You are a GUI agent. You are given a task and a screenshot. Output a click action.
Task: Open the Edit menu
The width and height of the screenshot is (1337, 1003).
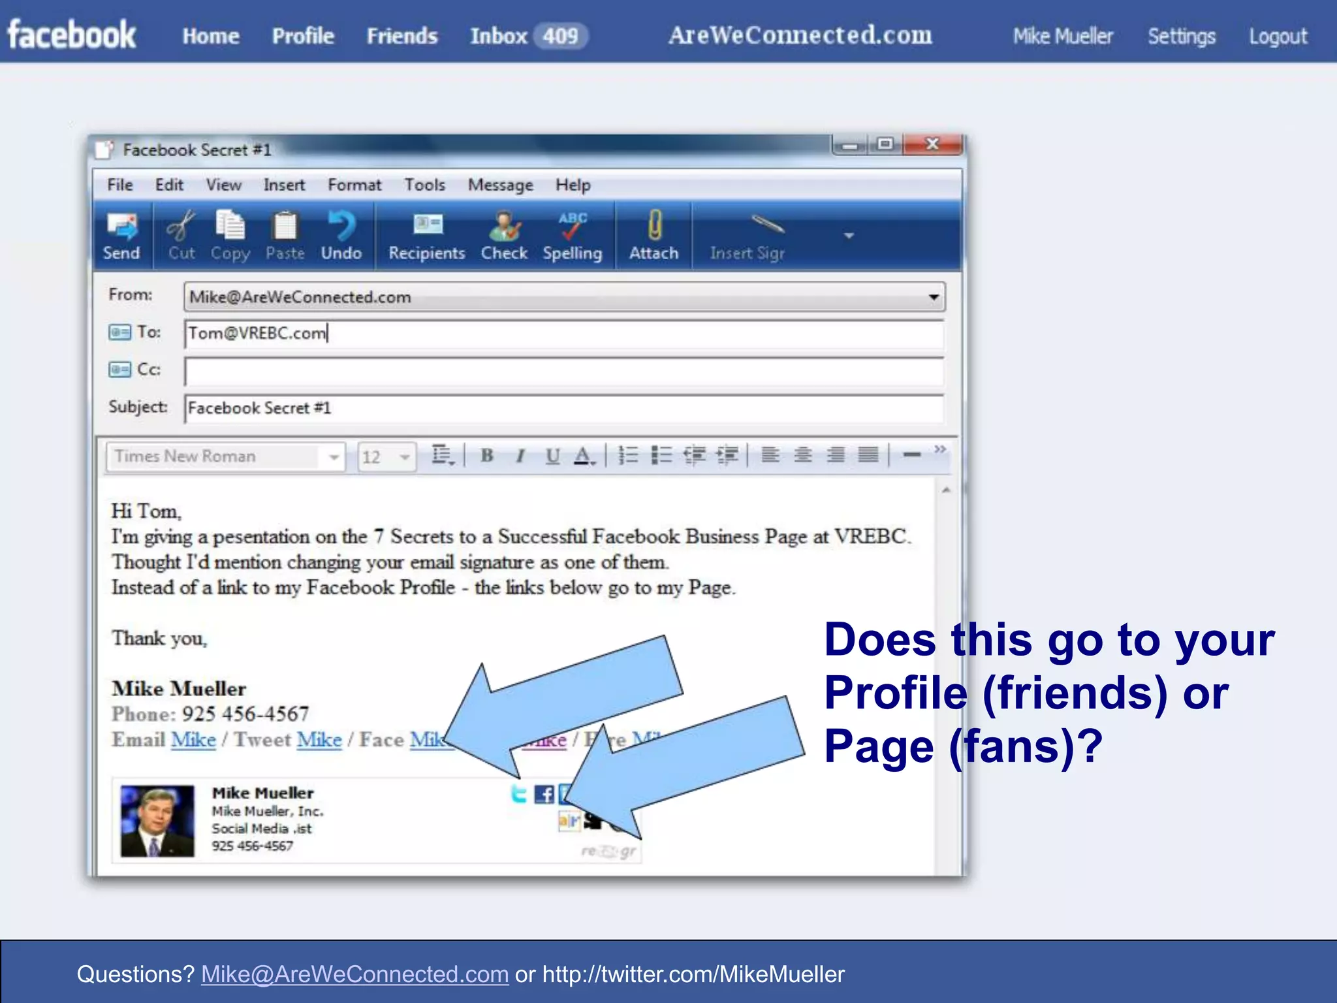pos(169,185)
